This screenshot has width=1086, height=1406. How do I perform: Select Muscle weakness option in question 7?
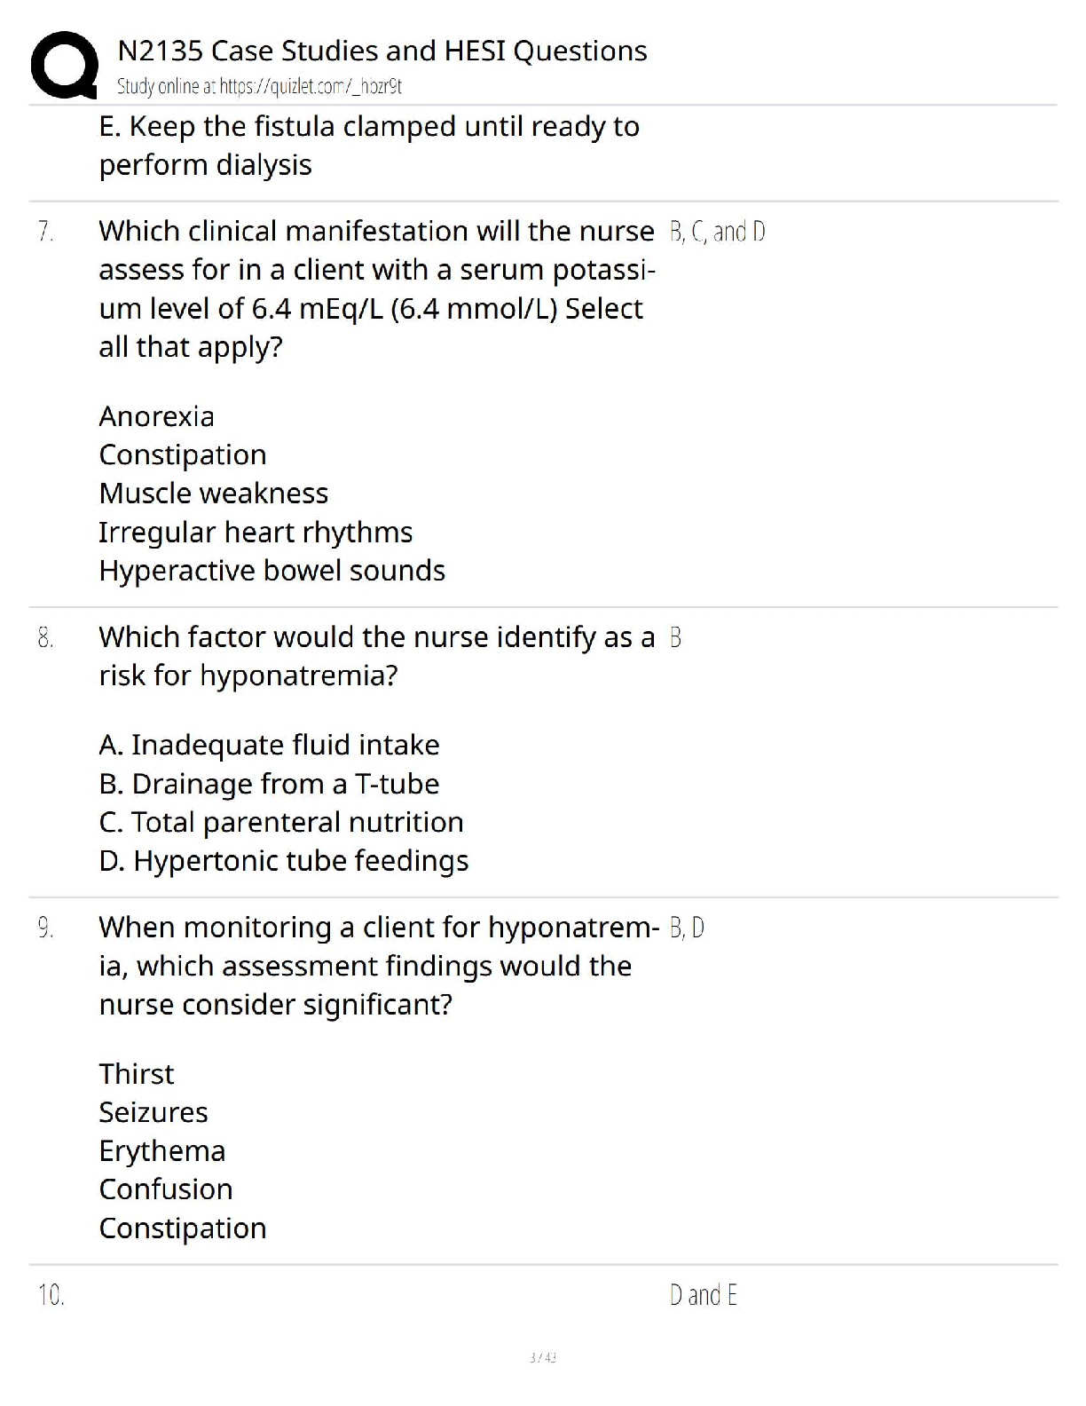[x=213, y=494]
